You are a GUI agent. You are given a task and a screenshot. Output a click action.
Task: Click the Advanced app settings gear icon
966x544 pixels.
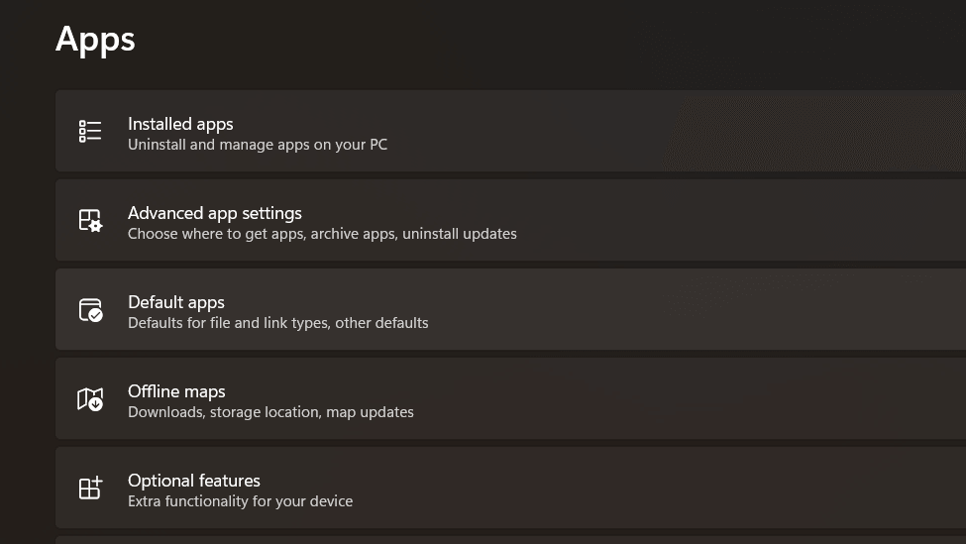[x=90, y=221]
